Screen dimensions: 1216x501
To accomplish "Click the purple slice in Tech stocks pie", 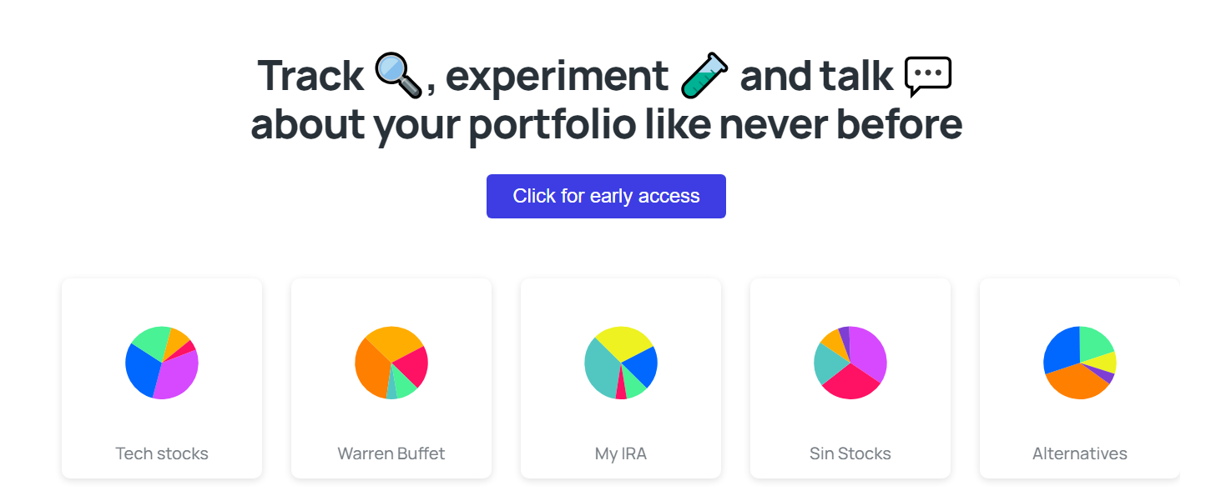I will (x=179, y=378).
